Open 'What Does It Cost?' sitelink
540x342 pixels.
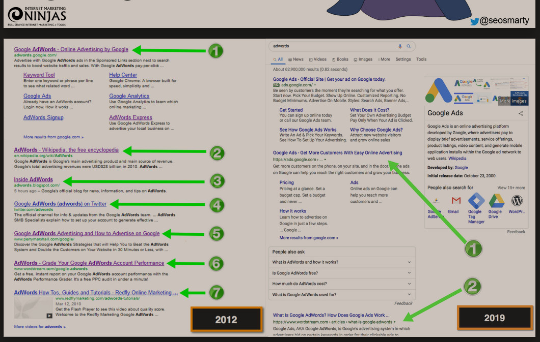point(369,110)
